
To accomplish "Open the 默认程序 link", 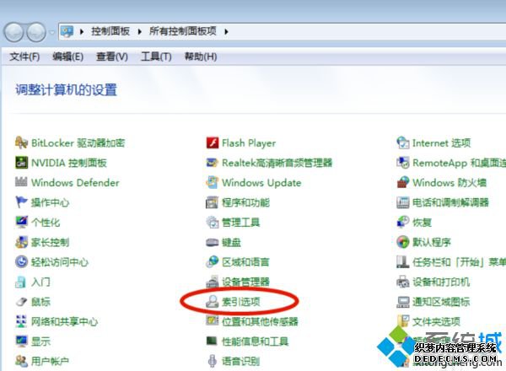I will pyautogui.click(x=432, y=242).
